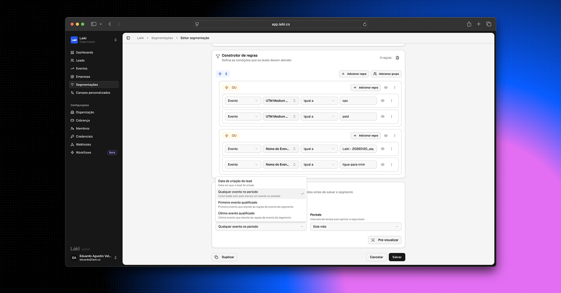Click Safari share icon

point(469,24)
